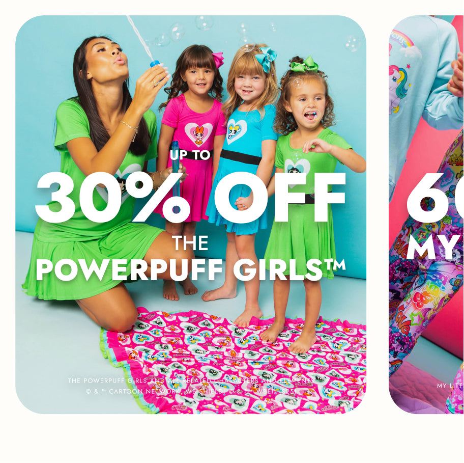
Task: Click the "UP TO" label above the discount
Action: [x=190, y=155]
